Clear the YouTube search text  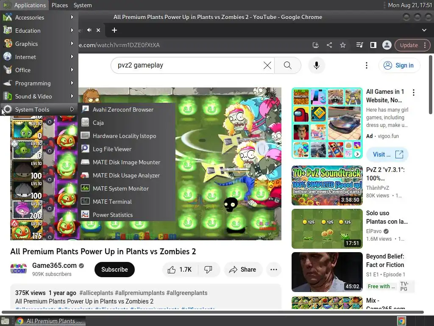coord(267,65)
